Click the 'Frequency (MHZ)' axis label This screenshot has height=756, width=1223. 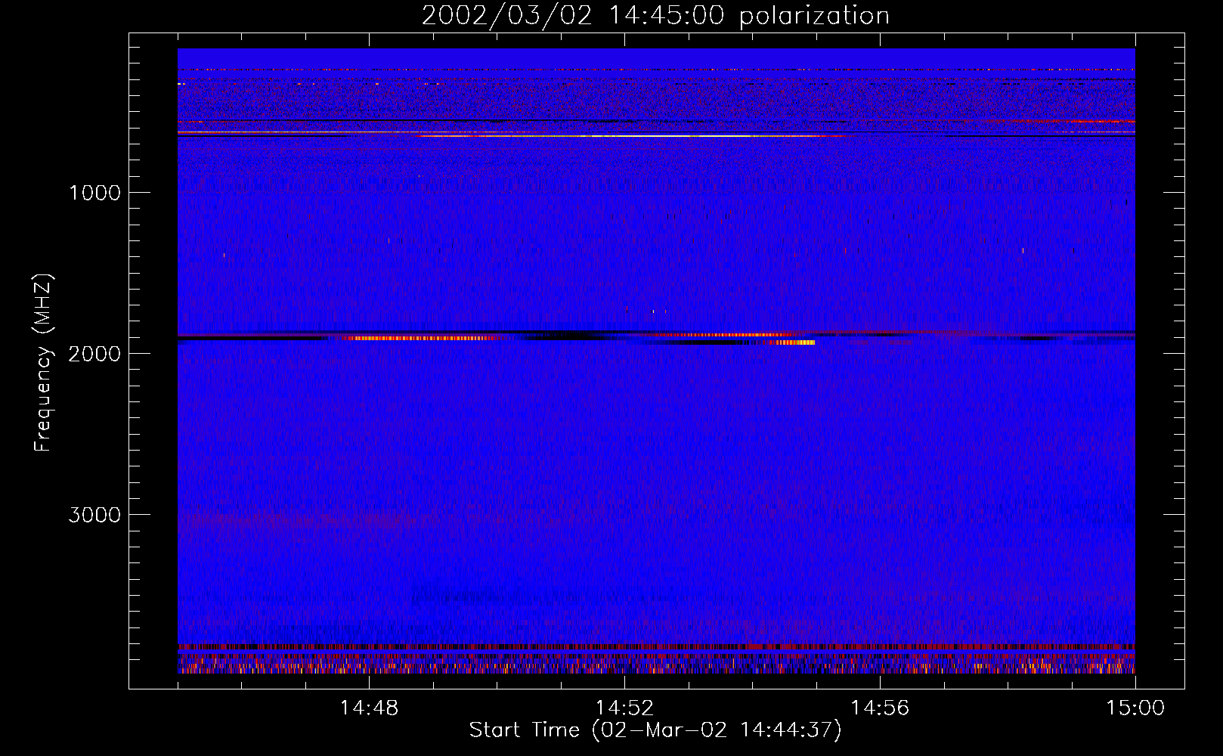point(43,364)
